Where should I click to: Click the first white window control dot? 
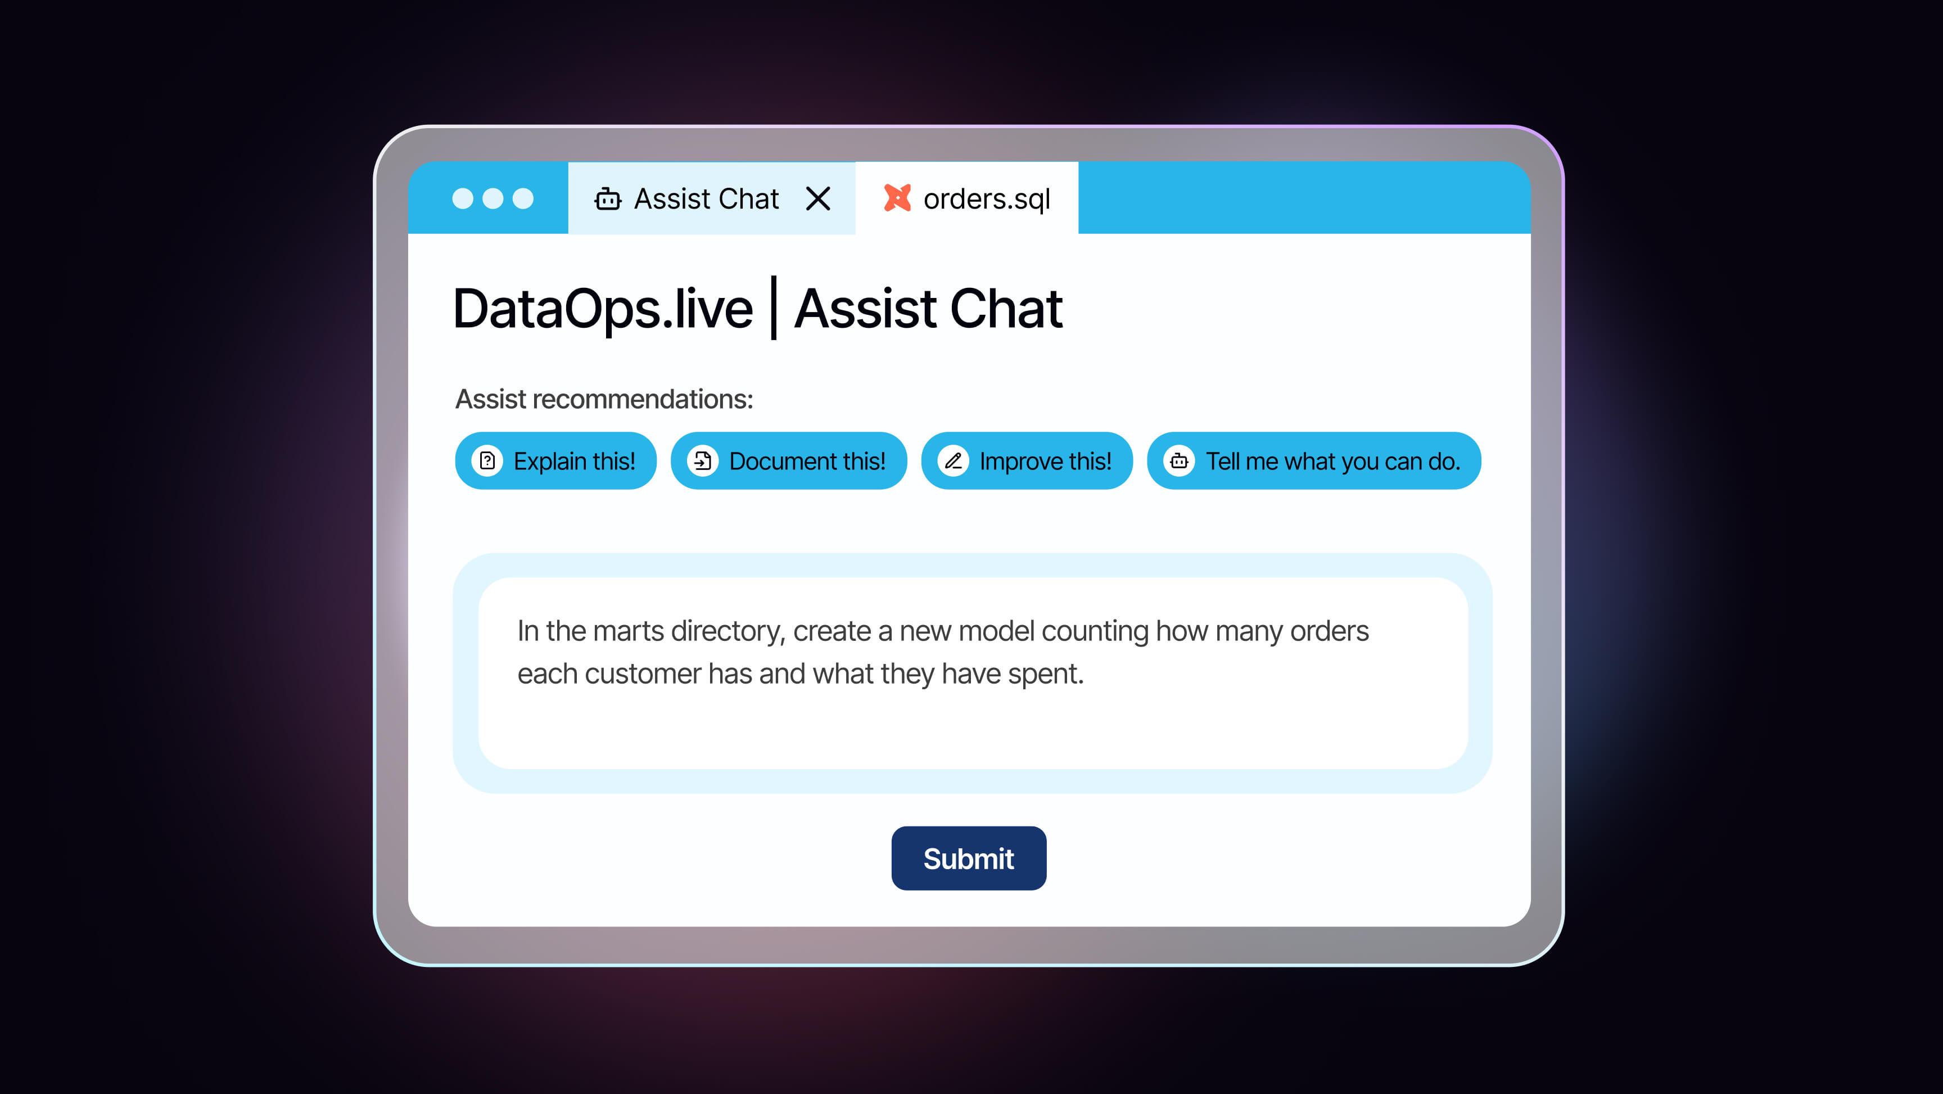pos(462,198)
